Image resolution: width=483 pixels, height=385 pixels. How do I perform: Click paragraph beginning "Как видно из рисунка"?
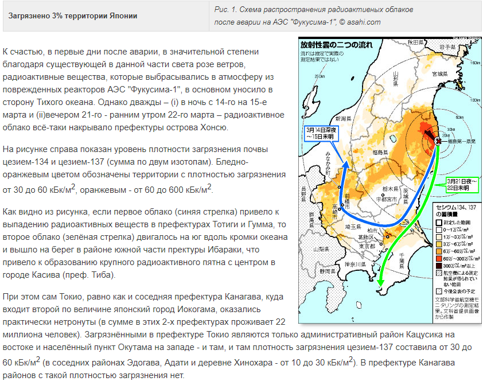point(145,243)
